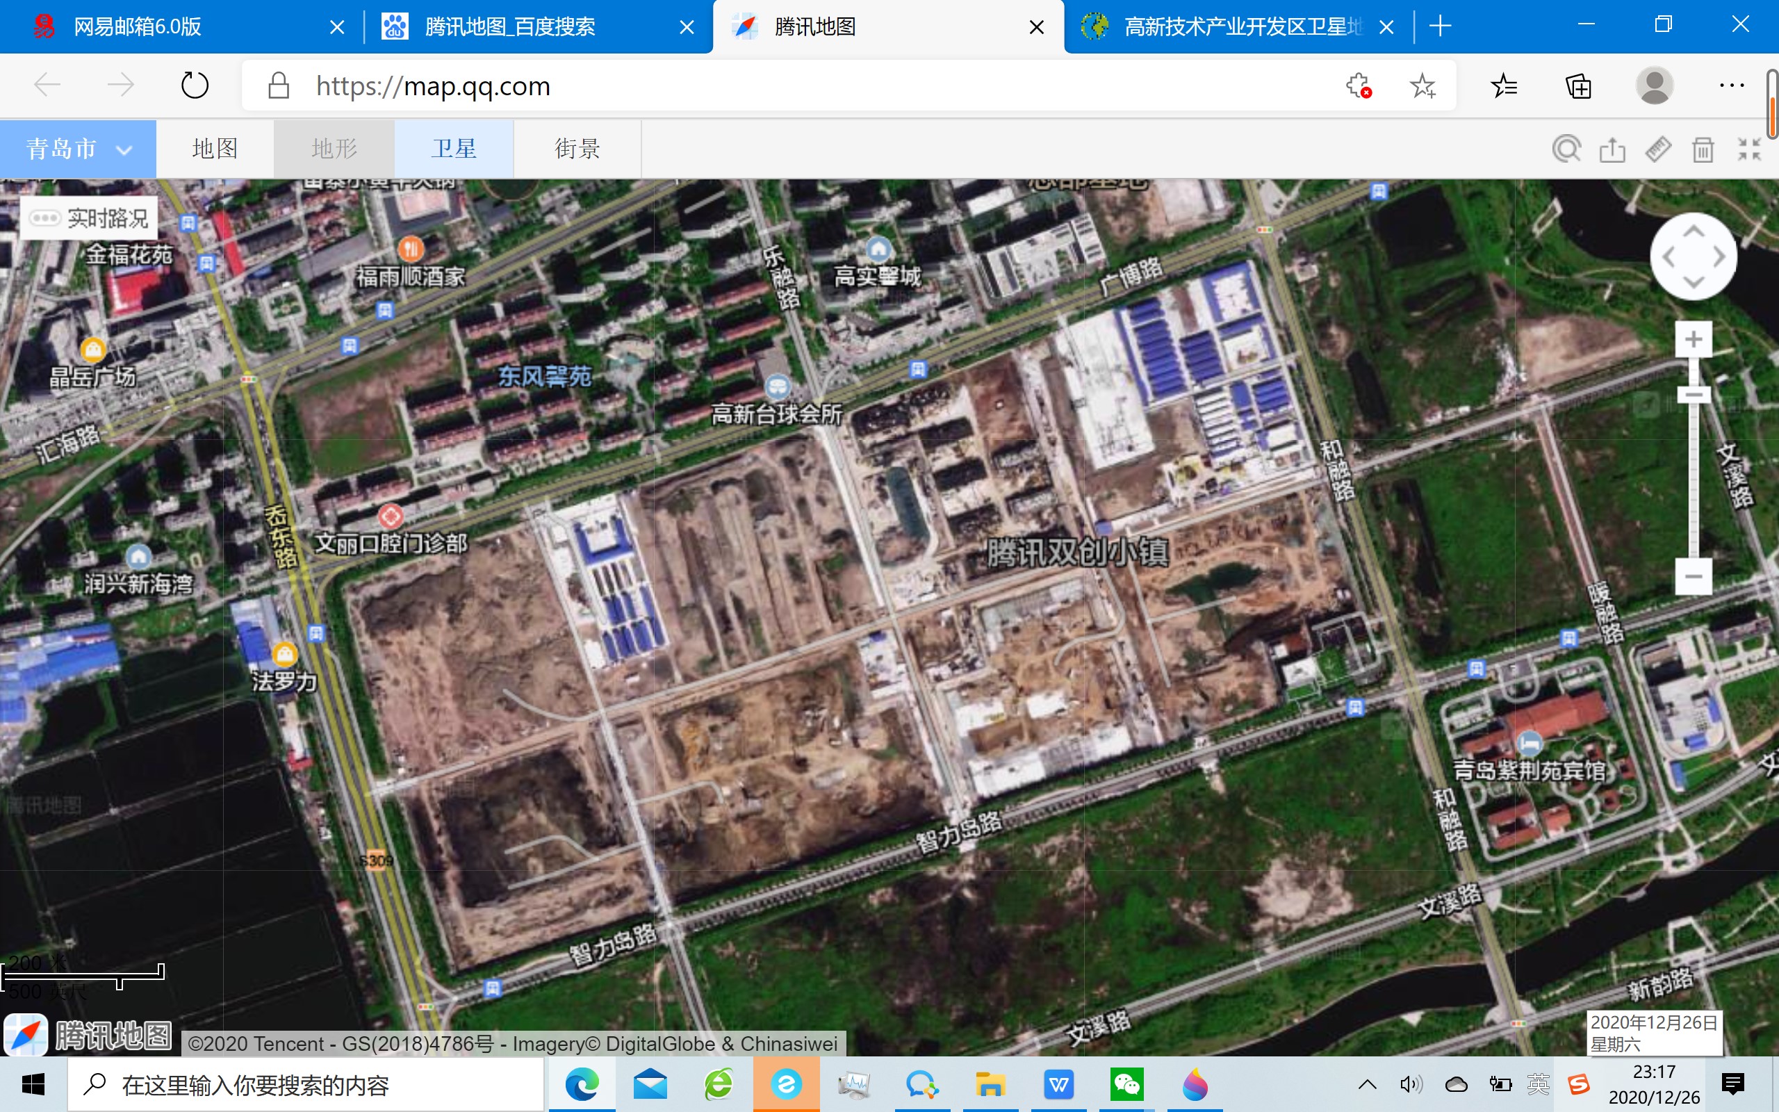
Task: Click the 文丽口腔门诊部 clinic marker
Action: (x=391, y=516)
